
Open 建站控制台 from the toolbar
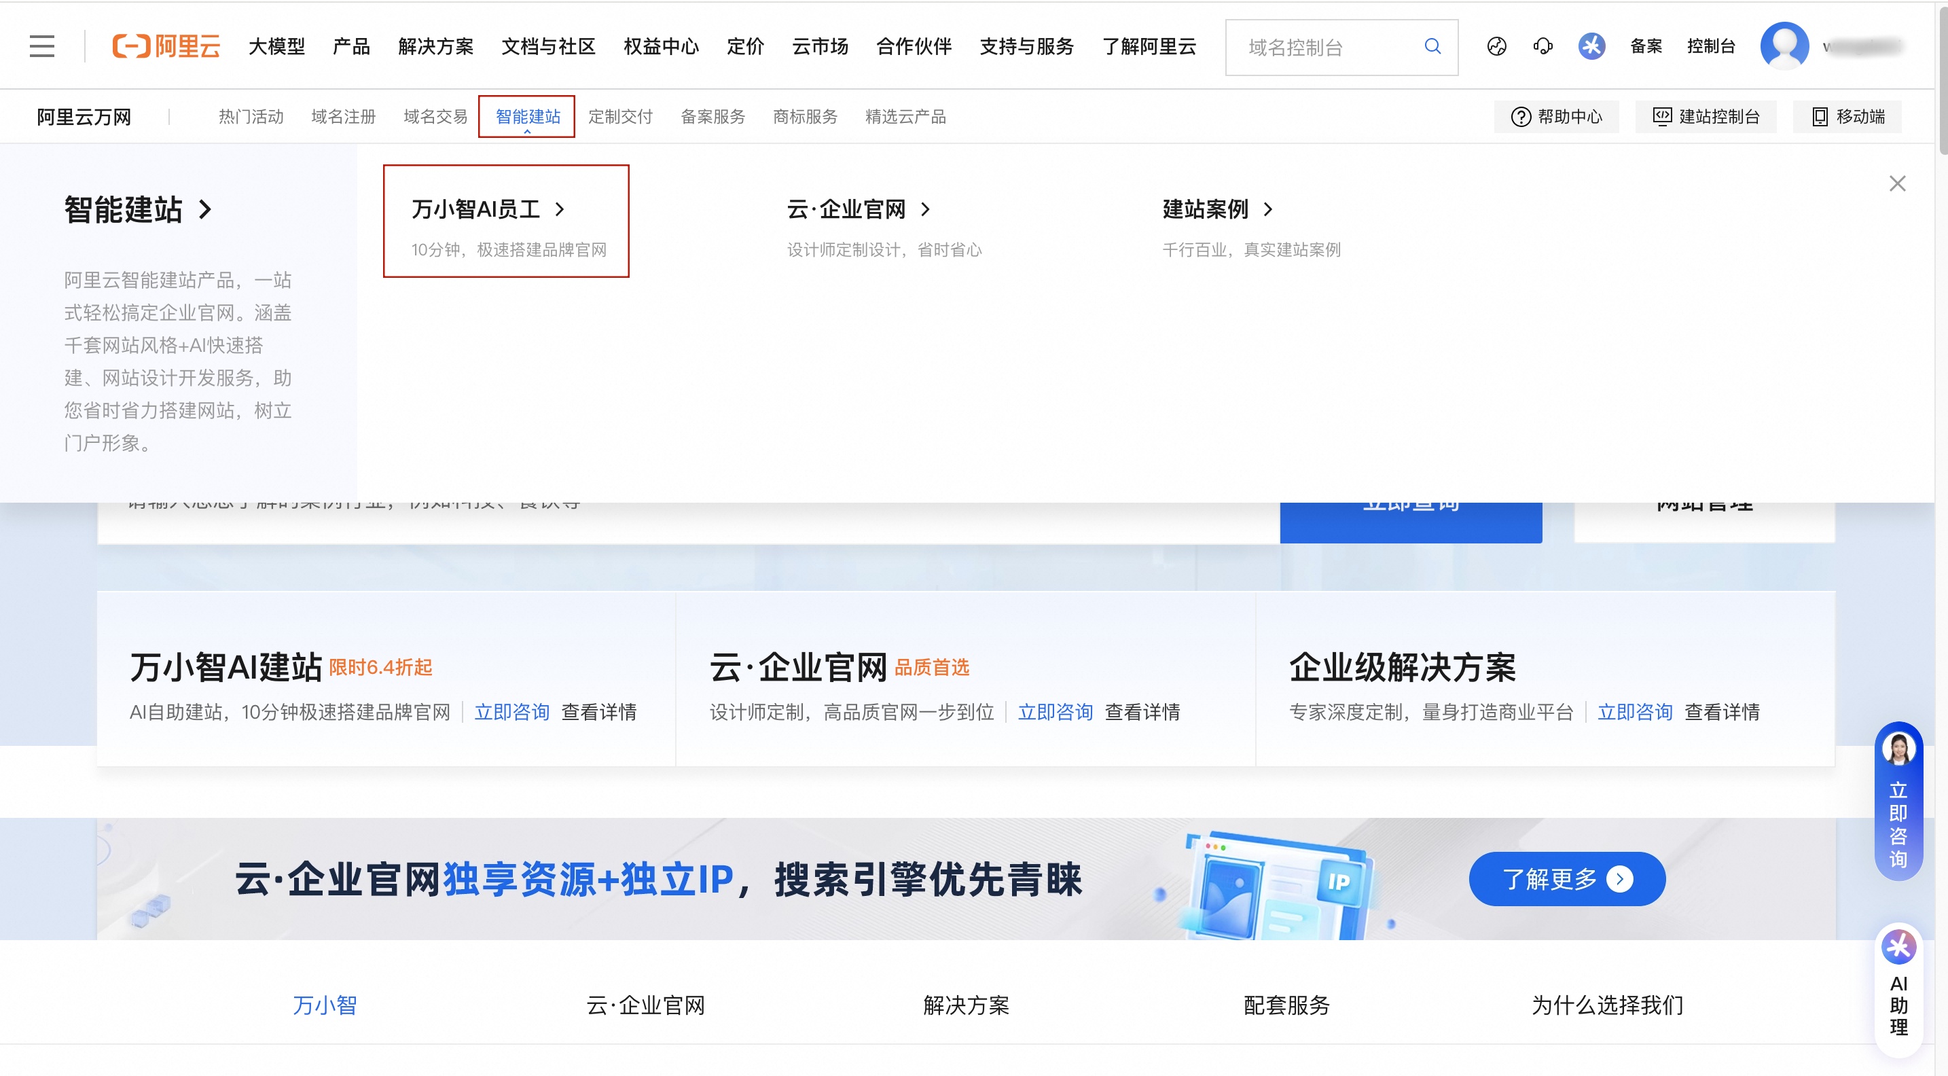(x=1706, y=116)
